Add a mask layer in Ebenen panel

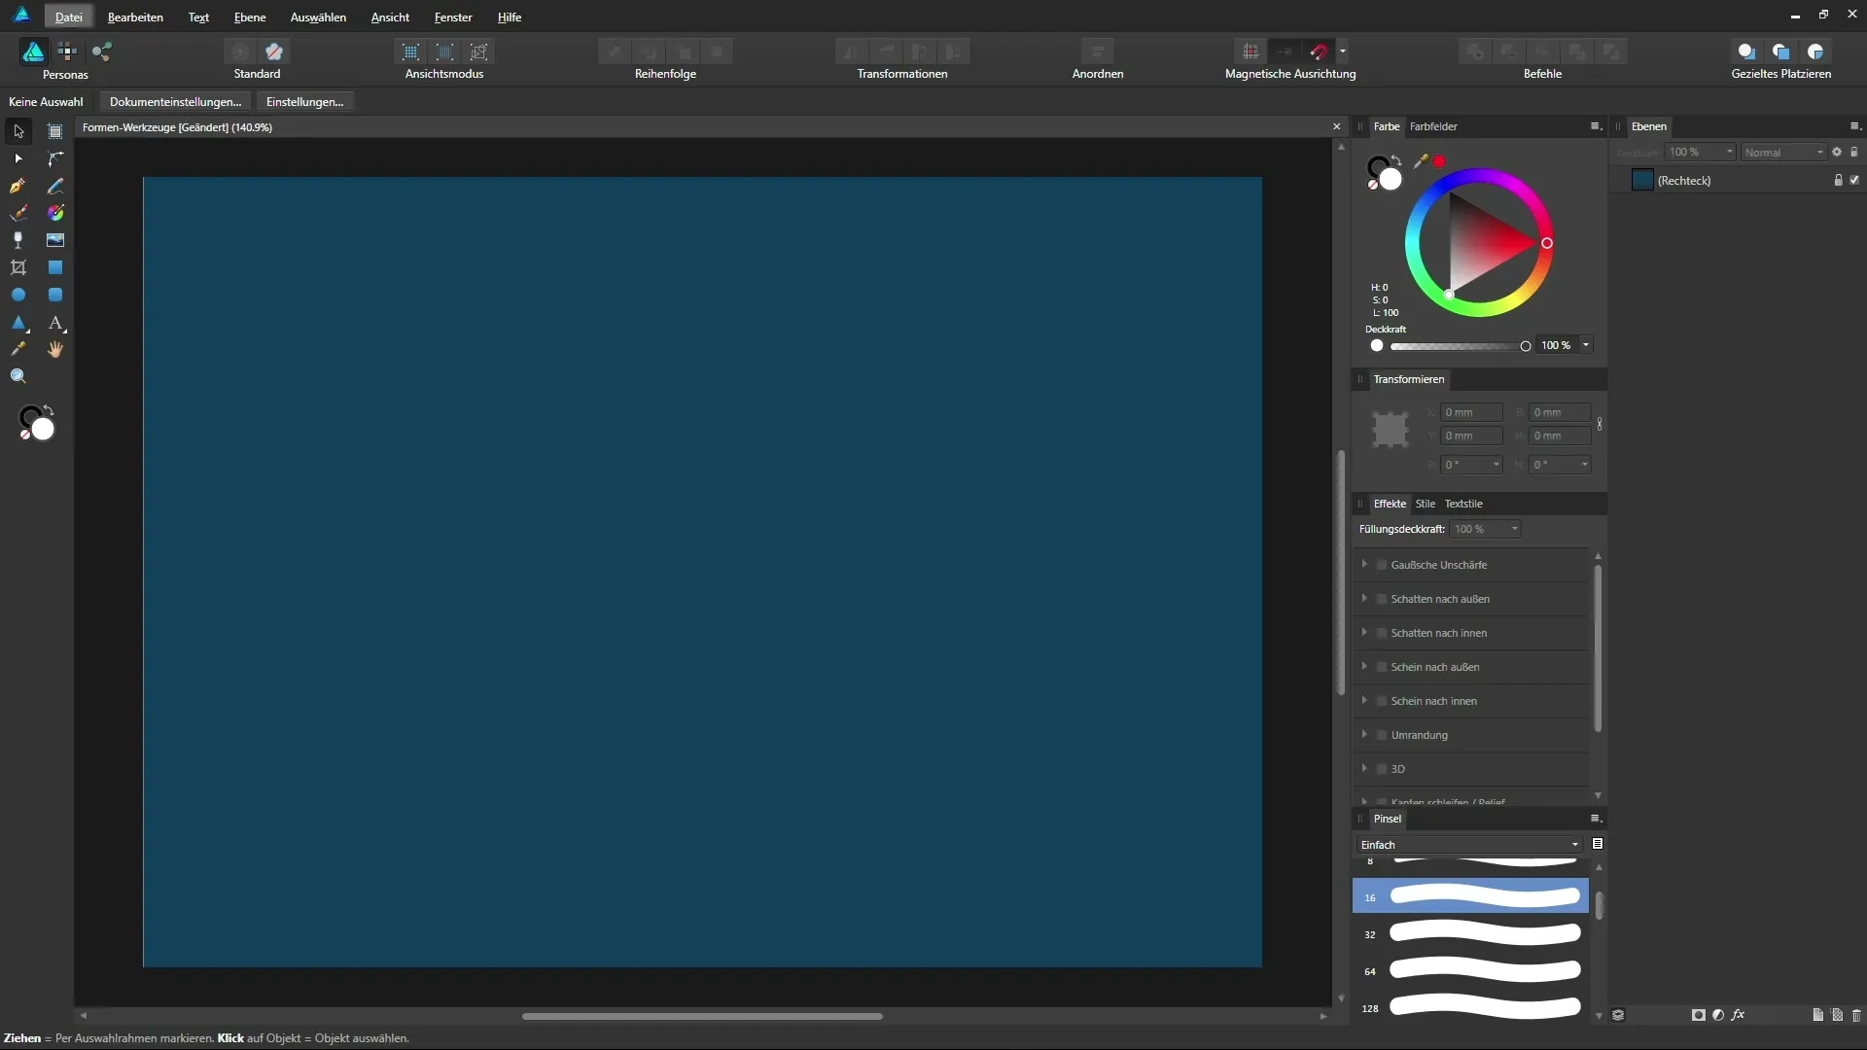pyautogui.click(x=1699, y=1015)
